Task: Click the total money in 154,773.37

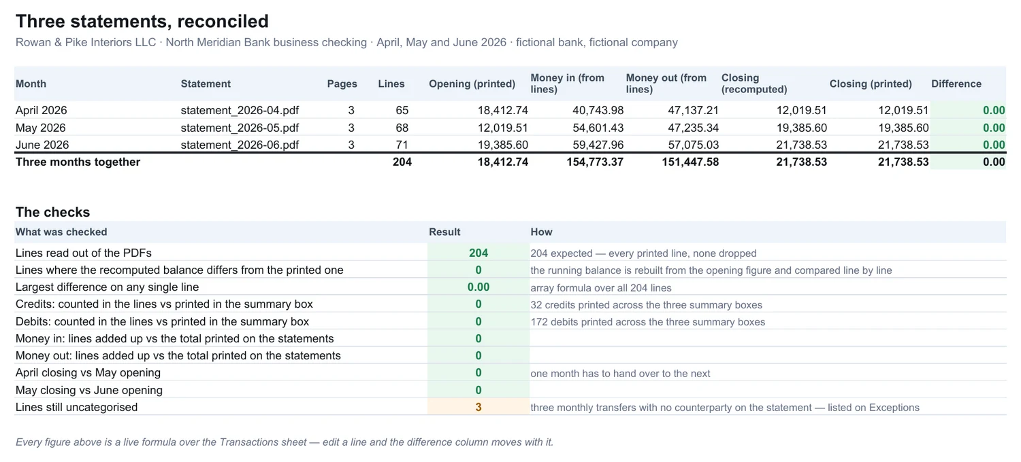Action: pyautogui.click(x=595, y=162)
